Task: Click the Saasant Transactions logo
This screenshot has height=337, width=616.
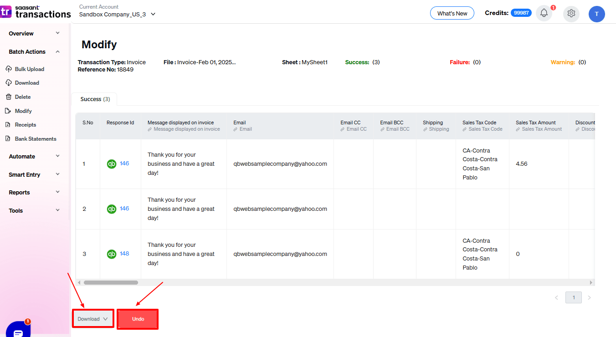Action: tap(36, 12)
